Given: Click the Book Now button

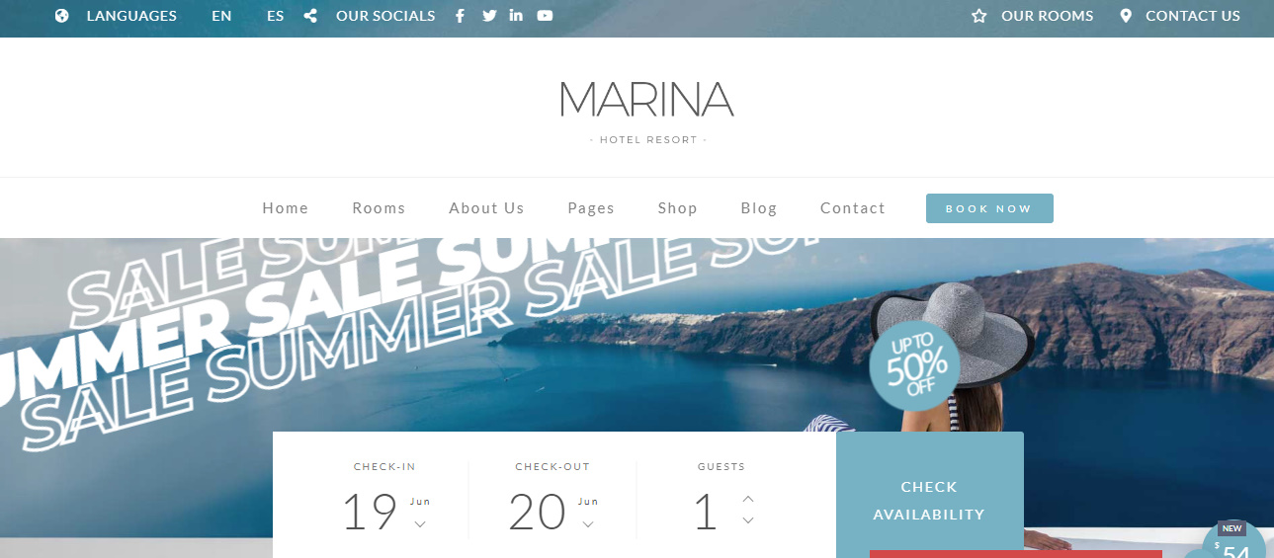Looking at the screenshot, I should pyautogui.click(x=989, y=208).
